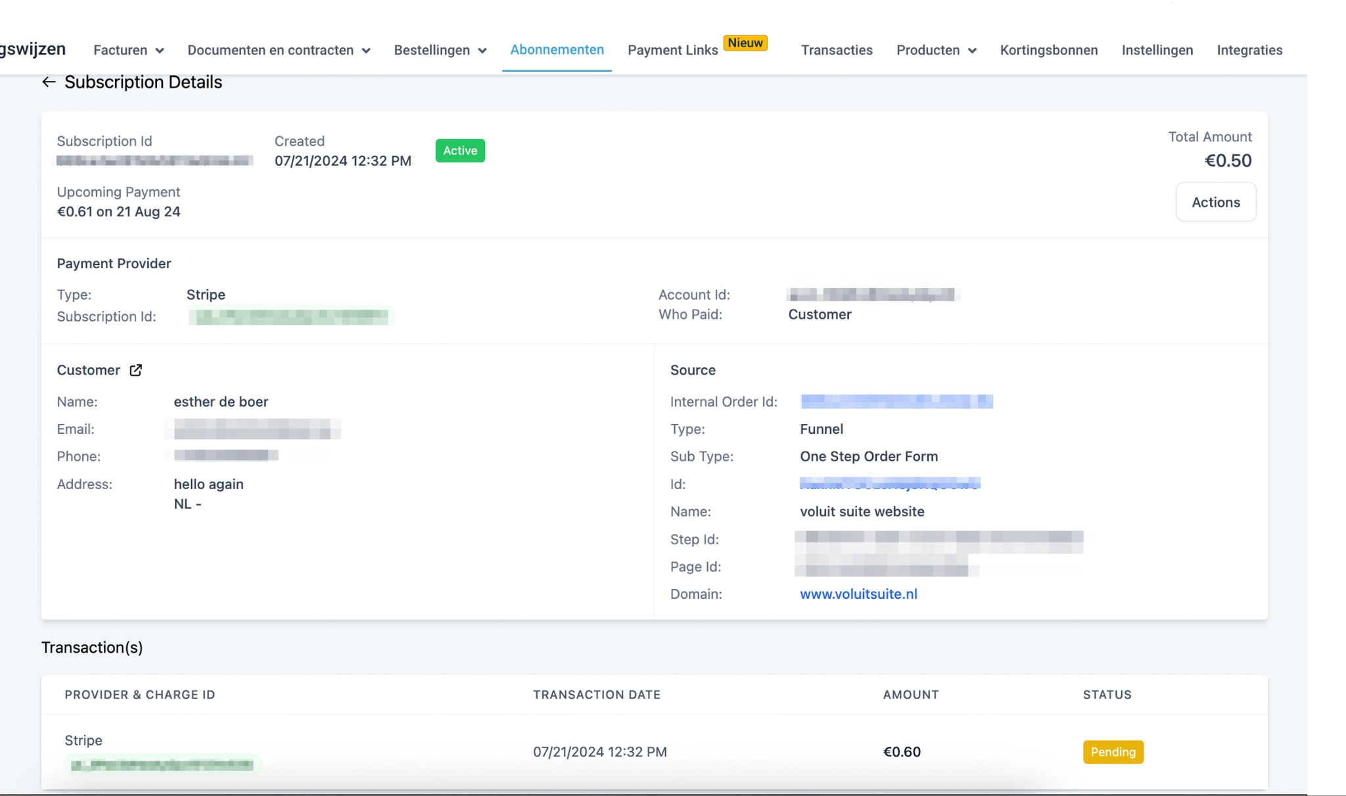Open customer profile via external link icon
Screen dimensions: 1346x796
point(135,370)
